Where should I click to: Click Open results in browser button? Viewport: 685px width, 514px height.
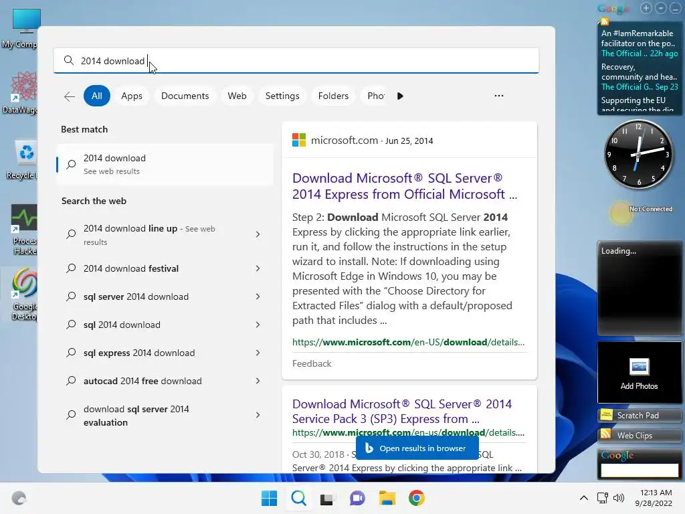point(417,448)
